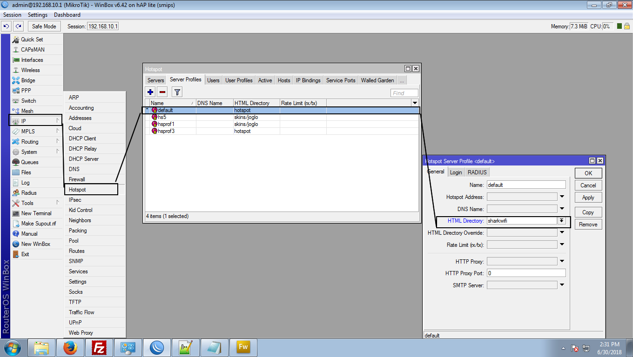Open the Manual from sidebar
The image size is (633, 357).
point(36,234)
